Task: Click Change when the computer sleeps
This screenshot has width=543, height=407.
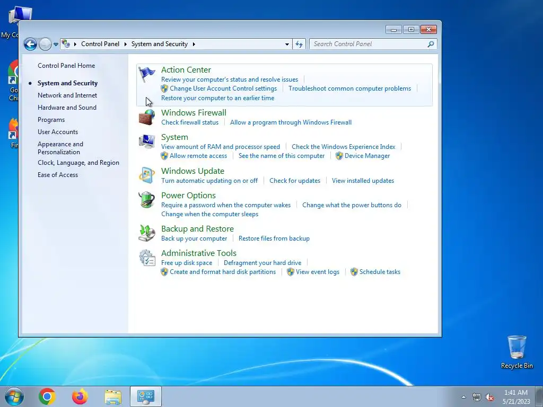Action: click(x=209, y=214)
